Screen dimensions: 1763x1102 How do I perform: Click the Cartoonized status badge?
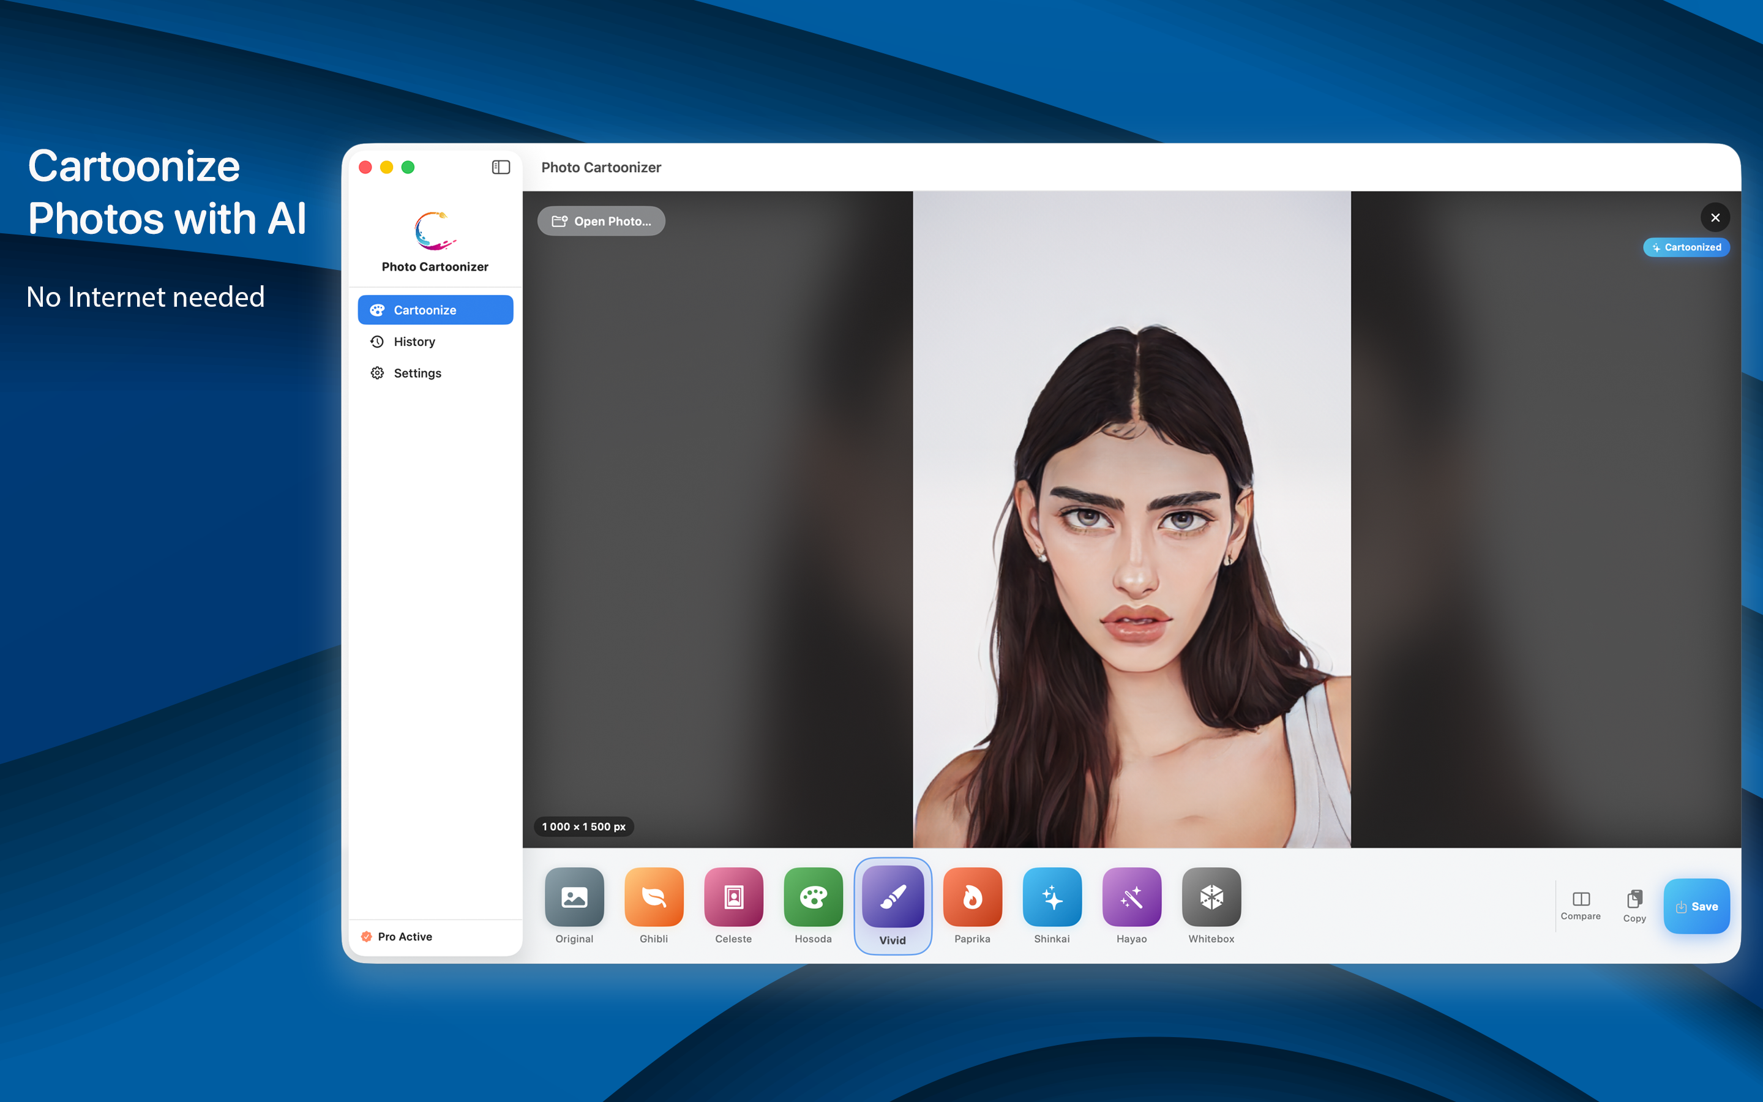(x=1686, y=247)
